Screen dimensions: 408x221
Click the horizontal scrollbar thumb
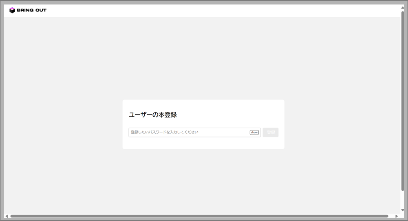[199, 216]
